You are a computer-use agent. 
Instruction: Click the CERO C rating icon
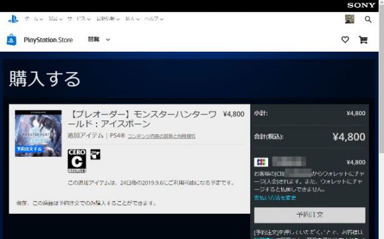coord(77,161)
